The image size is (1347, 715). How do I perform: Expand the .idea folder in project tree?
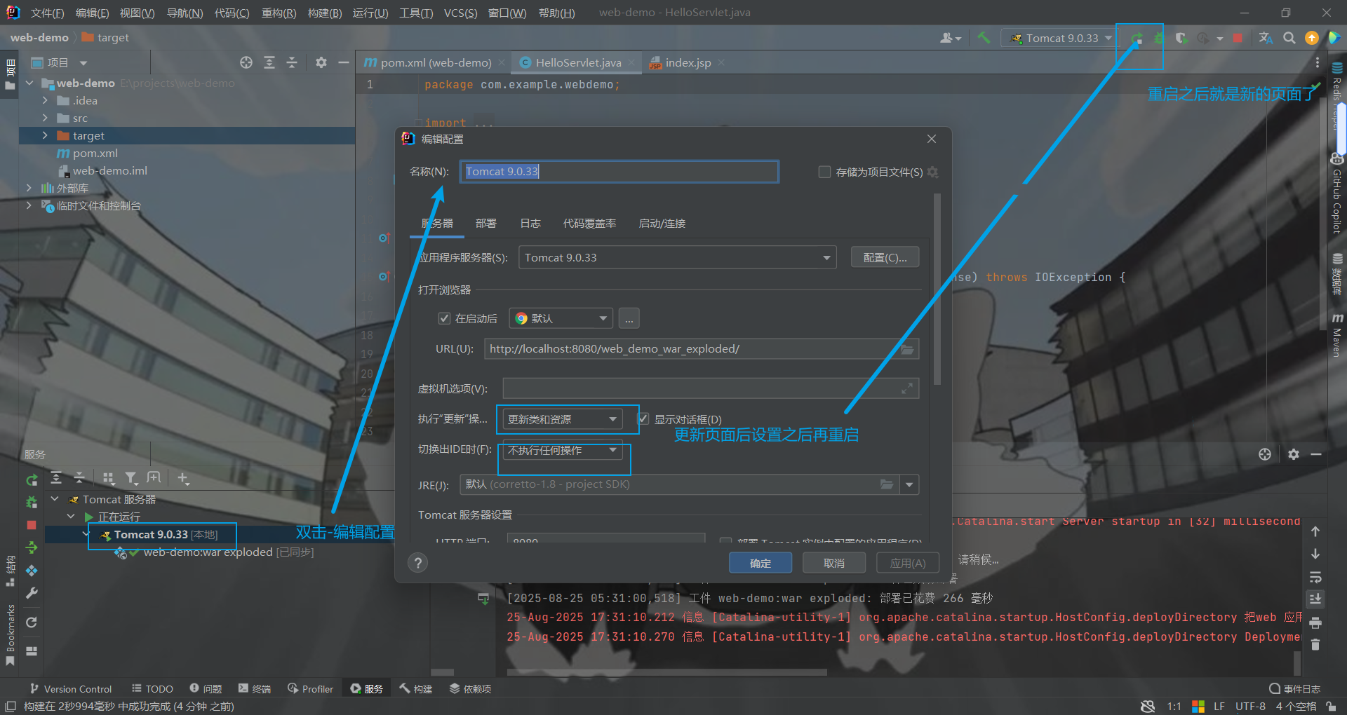pos(45,100)
